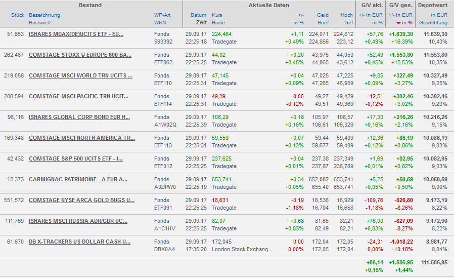The height and width of the screenshot is (278, 454).
Task: Sort by Hoch column header
Action: [347, 15]
